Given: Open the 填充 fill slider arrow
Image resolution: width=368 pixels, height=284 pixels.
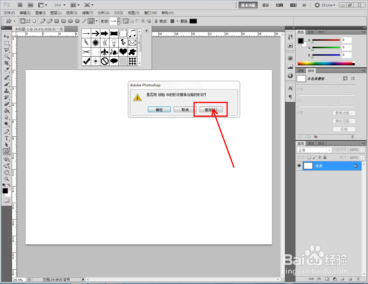Looking at the screenshot, I should coord(363,158).
